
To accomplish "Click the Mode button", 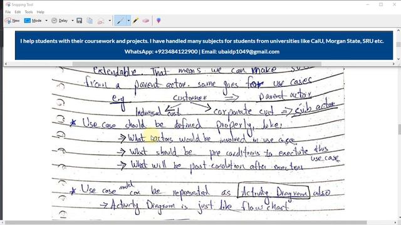I will [33, 21].
